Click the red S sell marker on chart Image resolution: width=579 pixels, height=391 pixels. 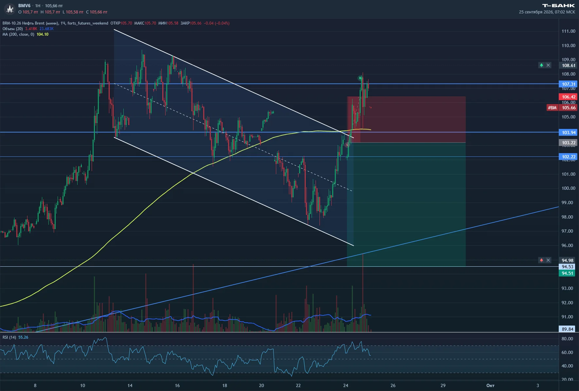click(x=347, y=145)
